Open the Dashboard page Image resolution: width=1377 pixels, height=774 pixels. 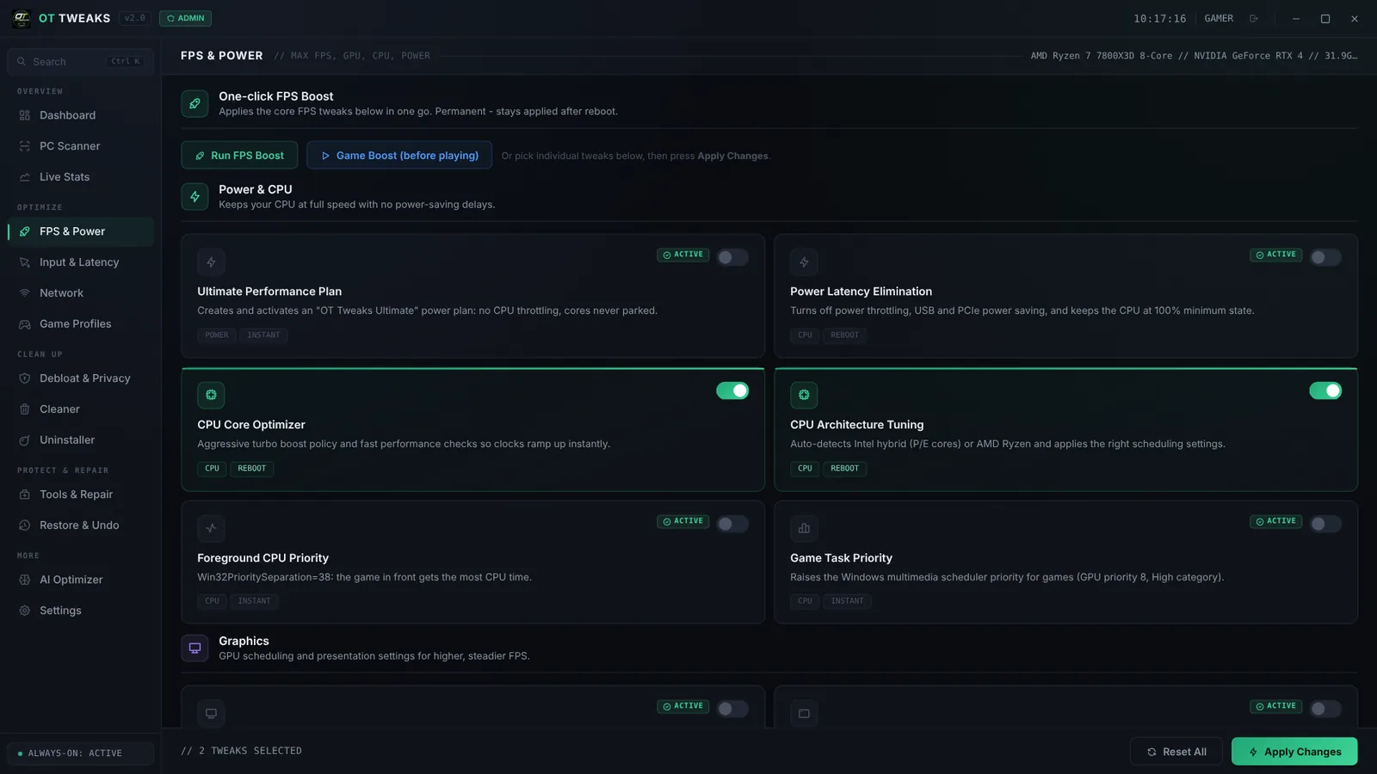80,115
